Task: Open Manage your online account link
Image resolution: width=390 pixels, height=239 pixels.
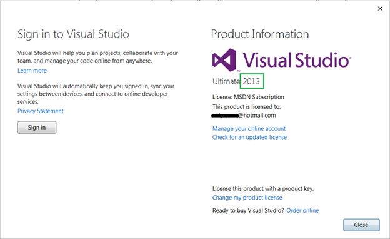Action: pos(249,129)
